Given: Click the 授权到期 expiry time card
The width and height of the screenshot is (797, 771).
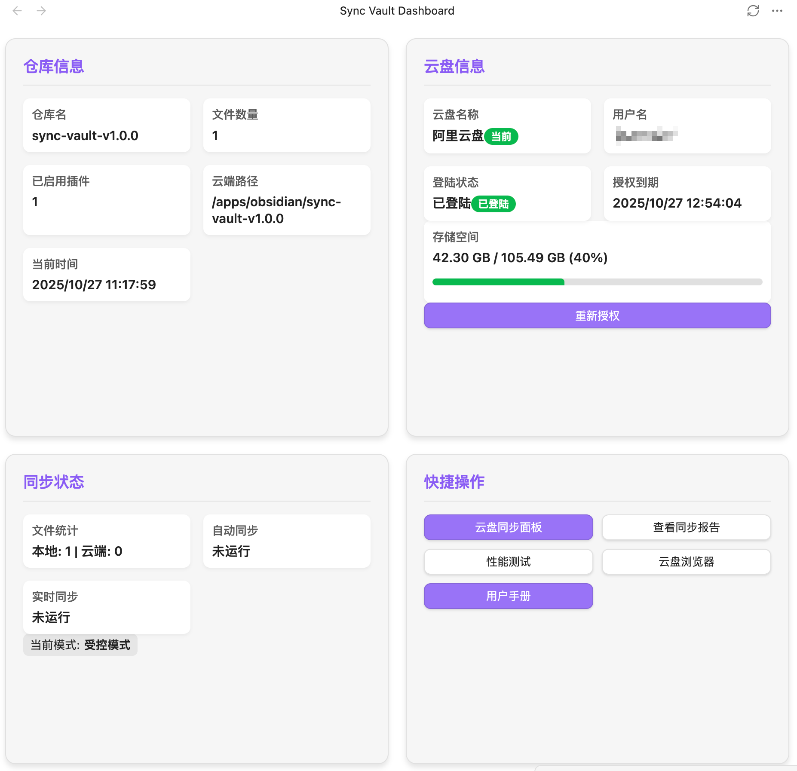Looking at the screenshot, I should 687,193.
